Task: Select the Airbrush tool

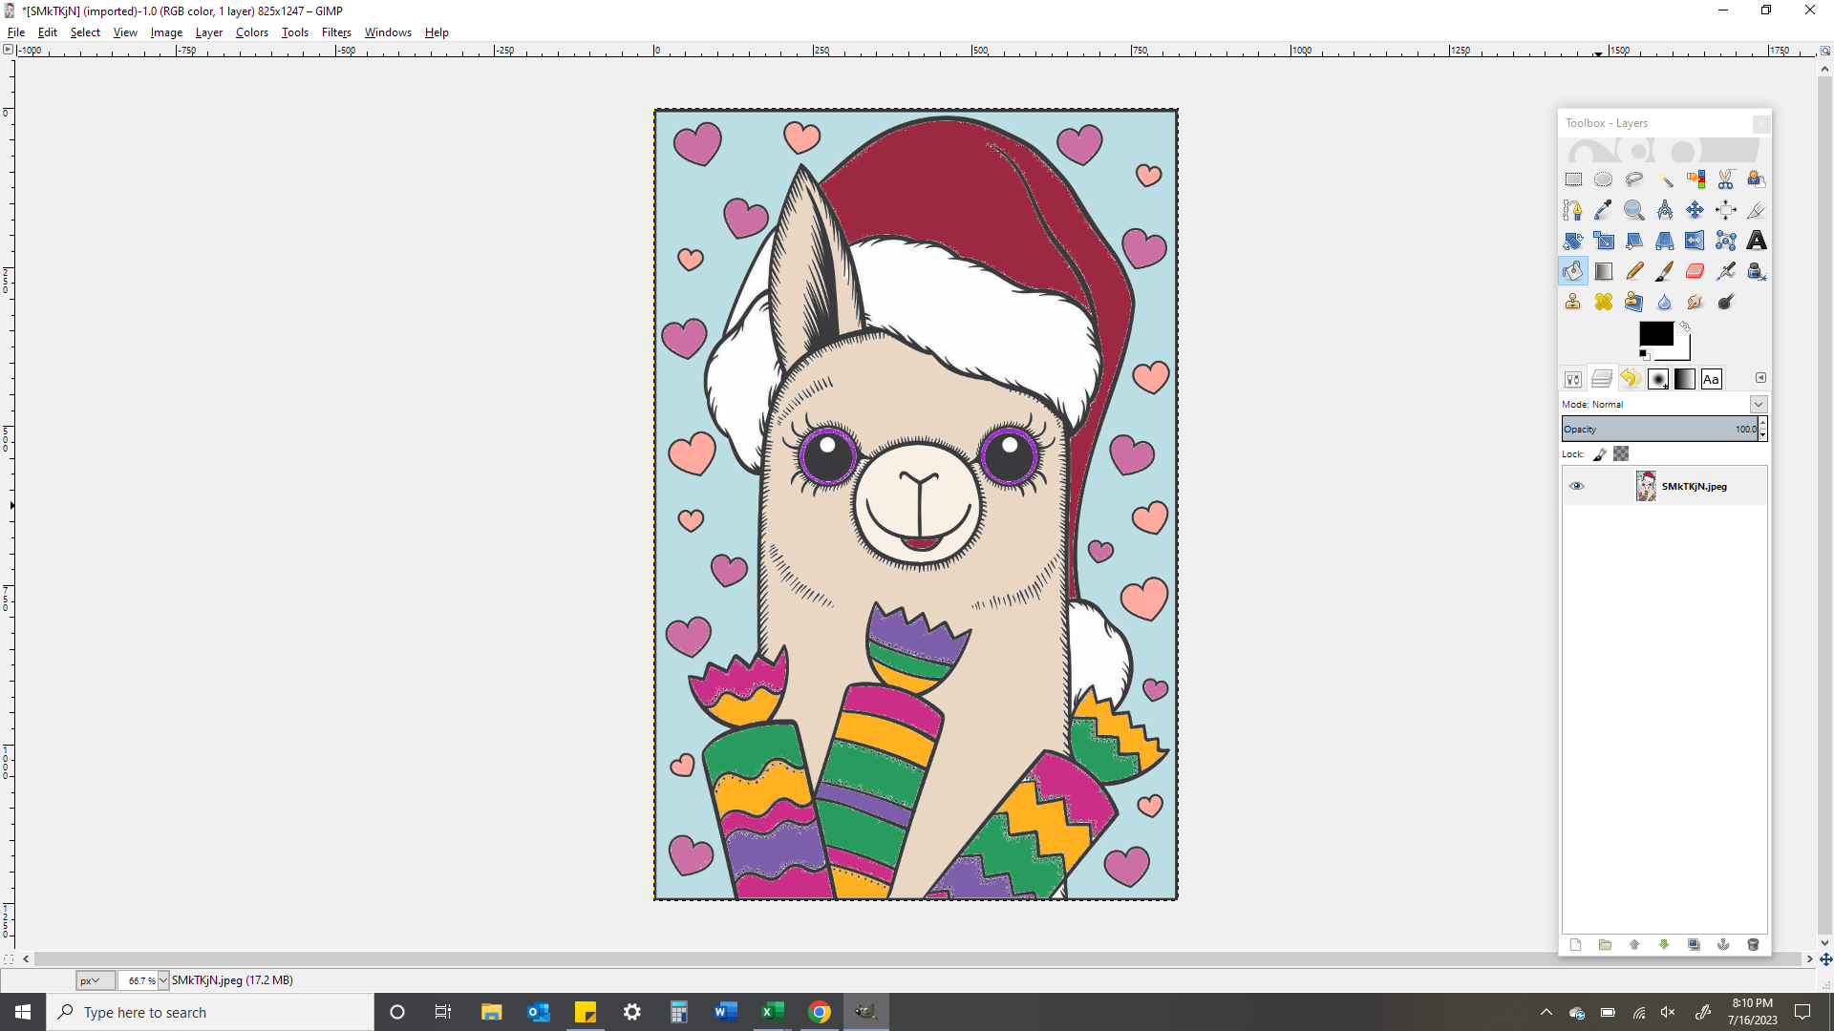Action: [1726, 271]
